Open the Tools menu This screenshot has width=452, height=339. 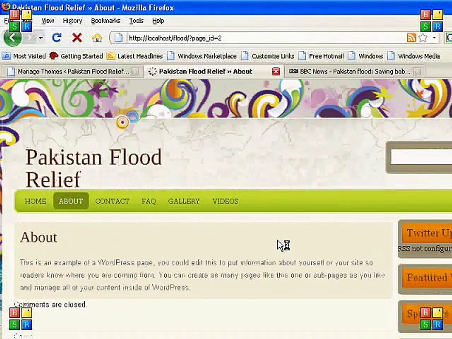(x=136, y=21)
